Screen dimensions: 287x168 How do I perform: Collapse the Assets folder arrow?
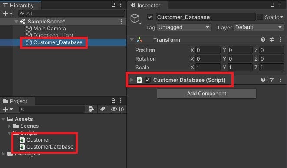(3, 119)
